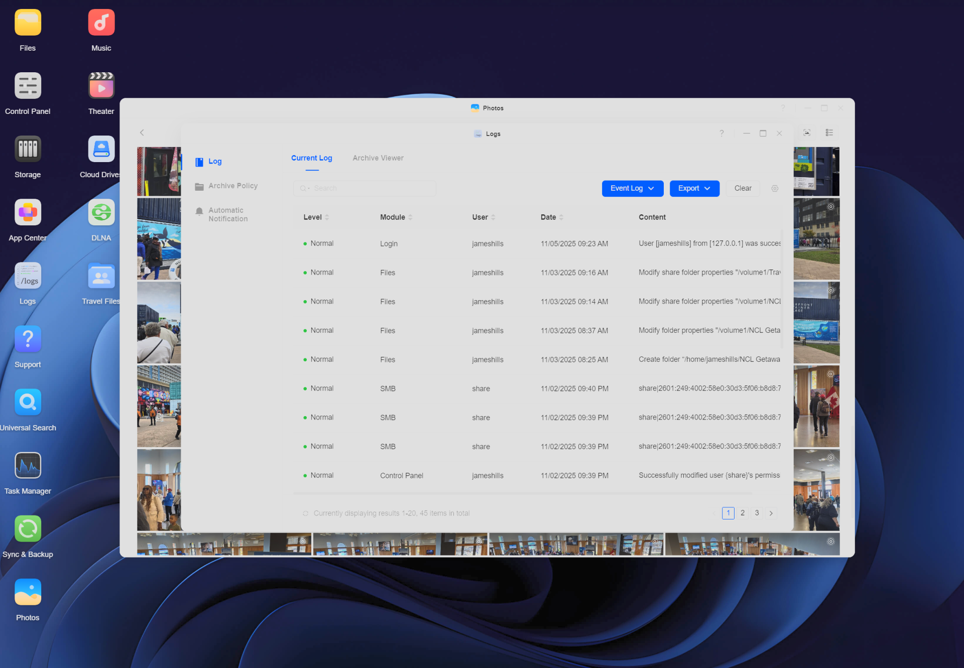Click the Logs help question mark icon

721,133
